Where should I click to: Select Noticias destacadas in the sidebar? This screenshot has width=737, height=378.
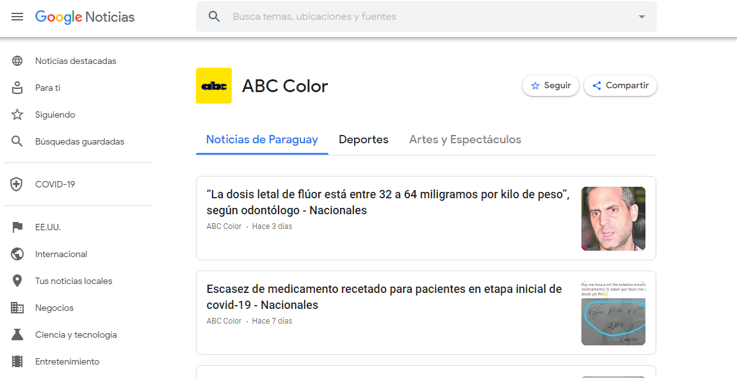75,61
